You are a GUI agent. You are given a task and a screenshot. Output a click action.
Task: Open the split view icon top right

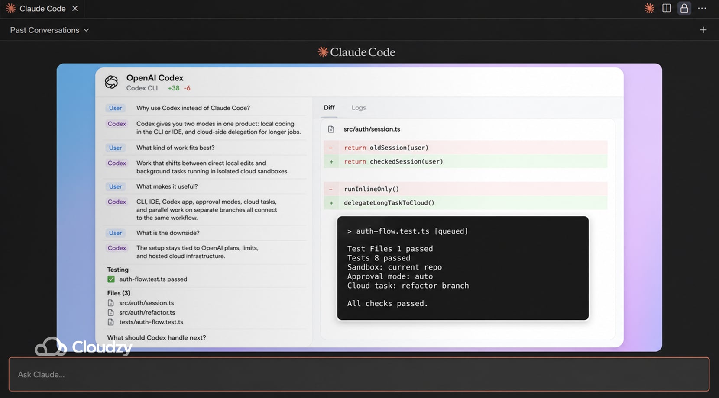pos(666,8)
